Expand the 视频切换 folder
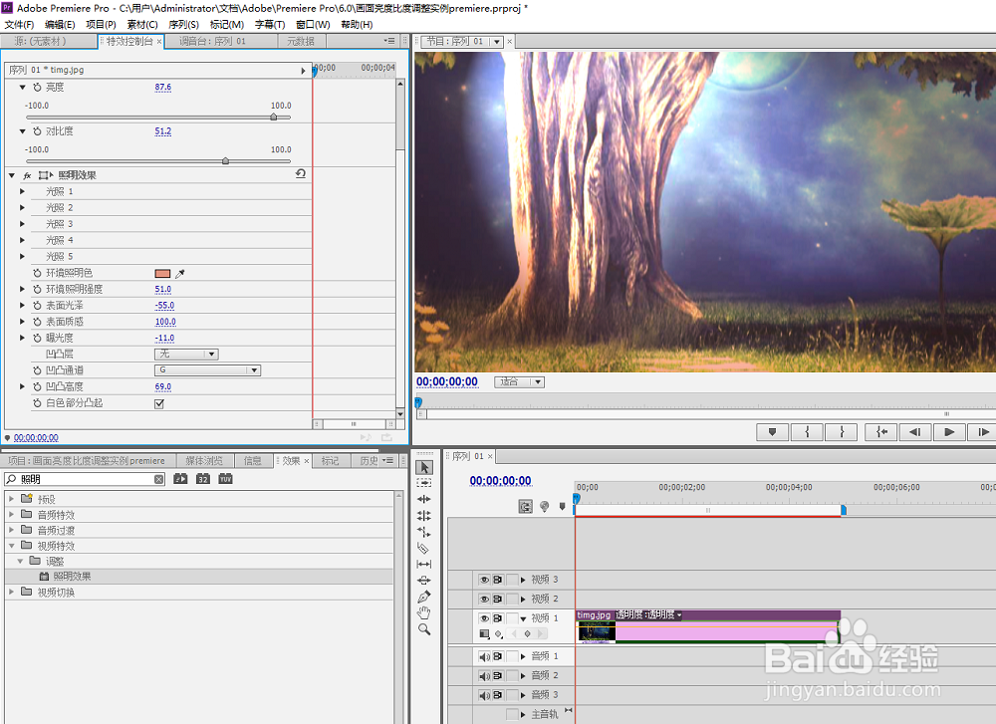This screenshot has width=996, height=724. 11,592
